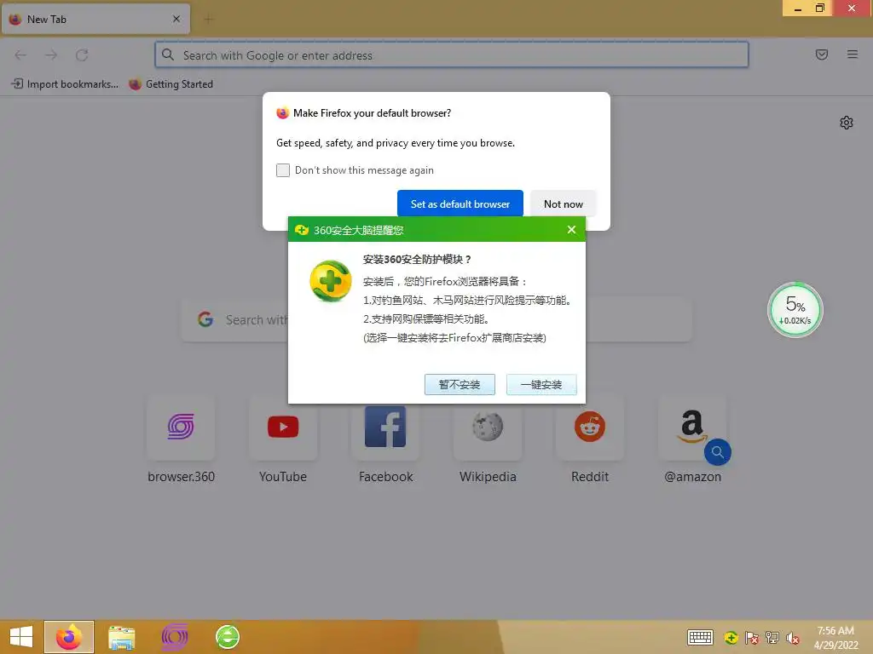The height and width of the screenshot is (654, 873).
Task: Click the Google search box on page
Action: 436,320
